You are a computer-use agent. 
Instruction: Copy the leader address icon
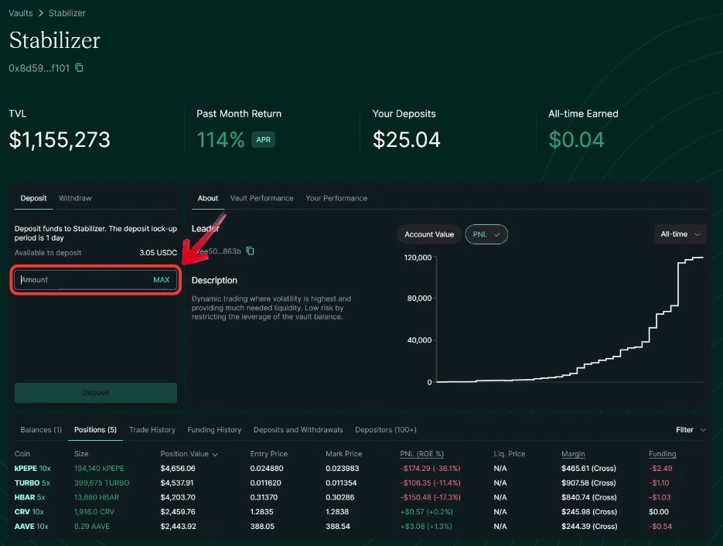[x=251, y=251]
